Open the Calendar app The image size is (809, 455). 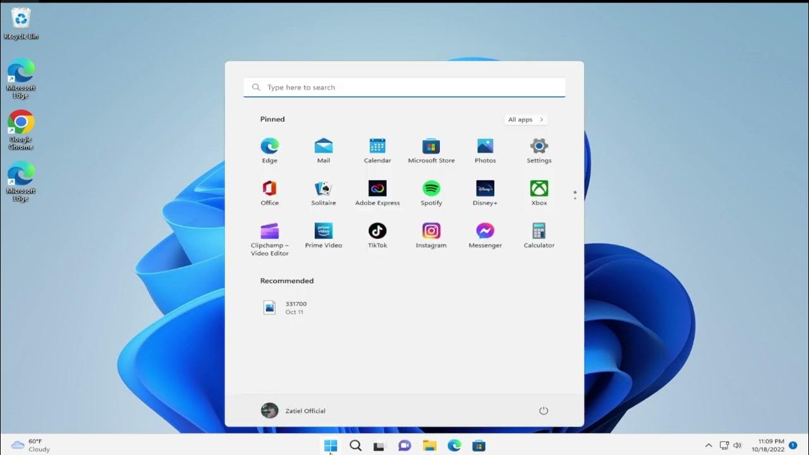click(377, 151)
